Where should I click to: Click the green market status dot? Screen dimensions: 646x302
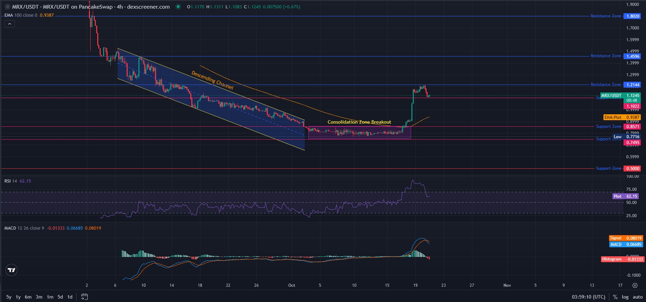pos(178,7)
